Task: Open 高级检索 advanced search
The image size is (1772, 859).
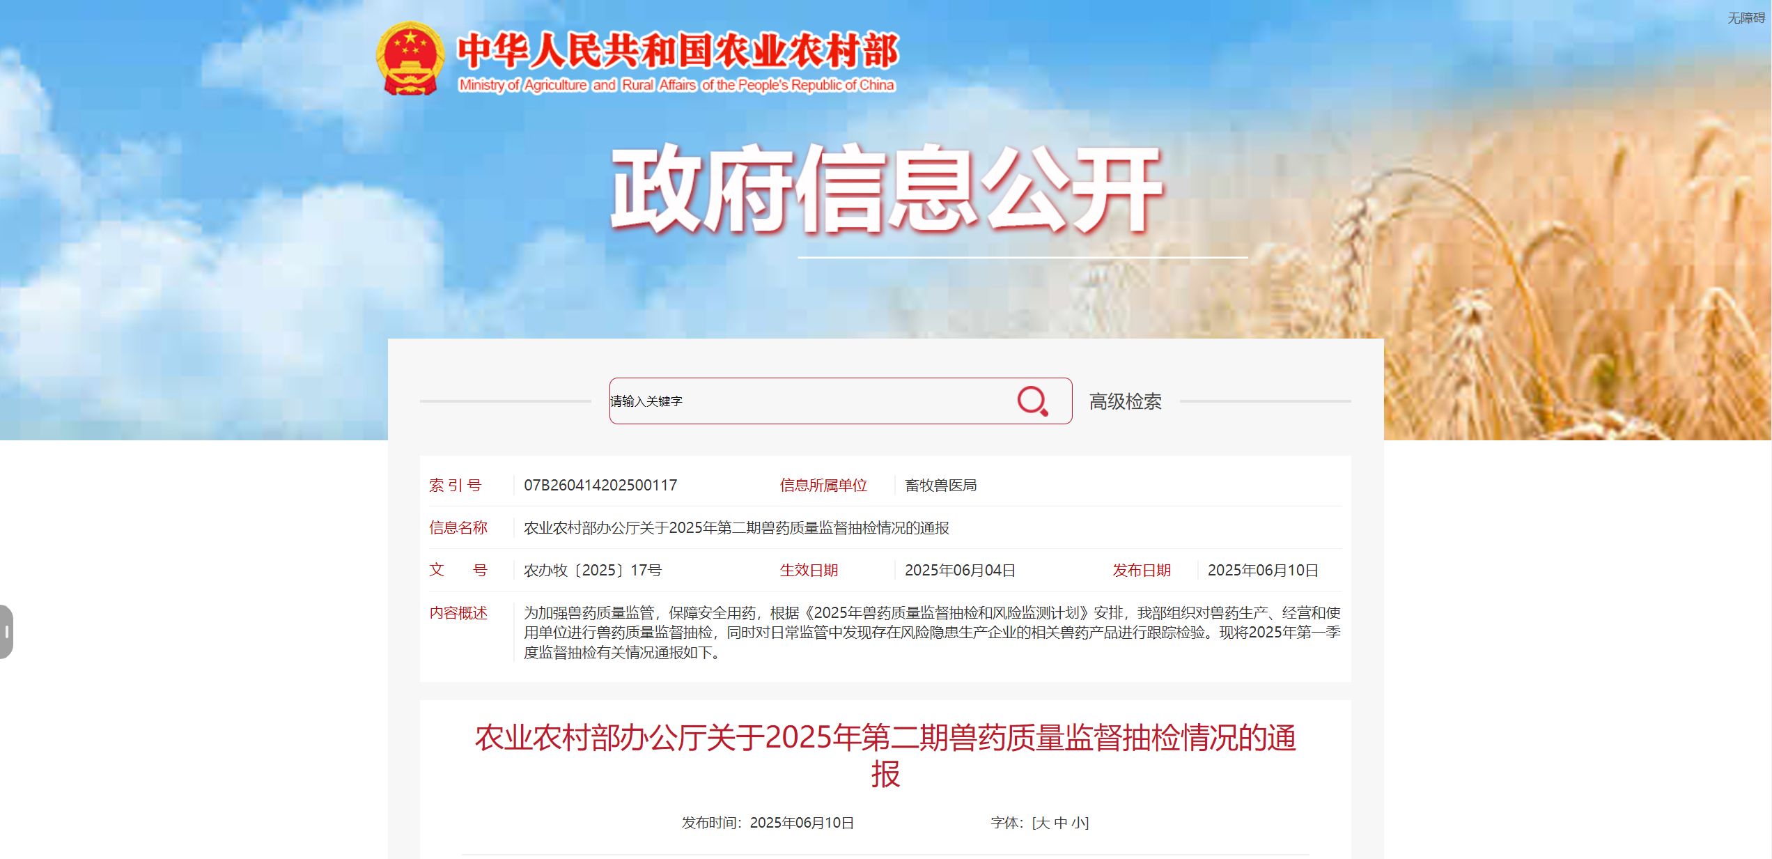Action: pos(1125,401)
